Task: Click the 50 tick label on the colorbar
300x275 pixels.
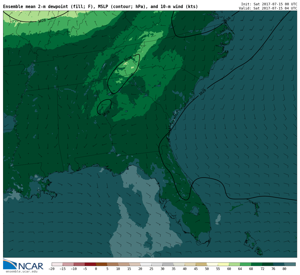Action: pos(207,269)
